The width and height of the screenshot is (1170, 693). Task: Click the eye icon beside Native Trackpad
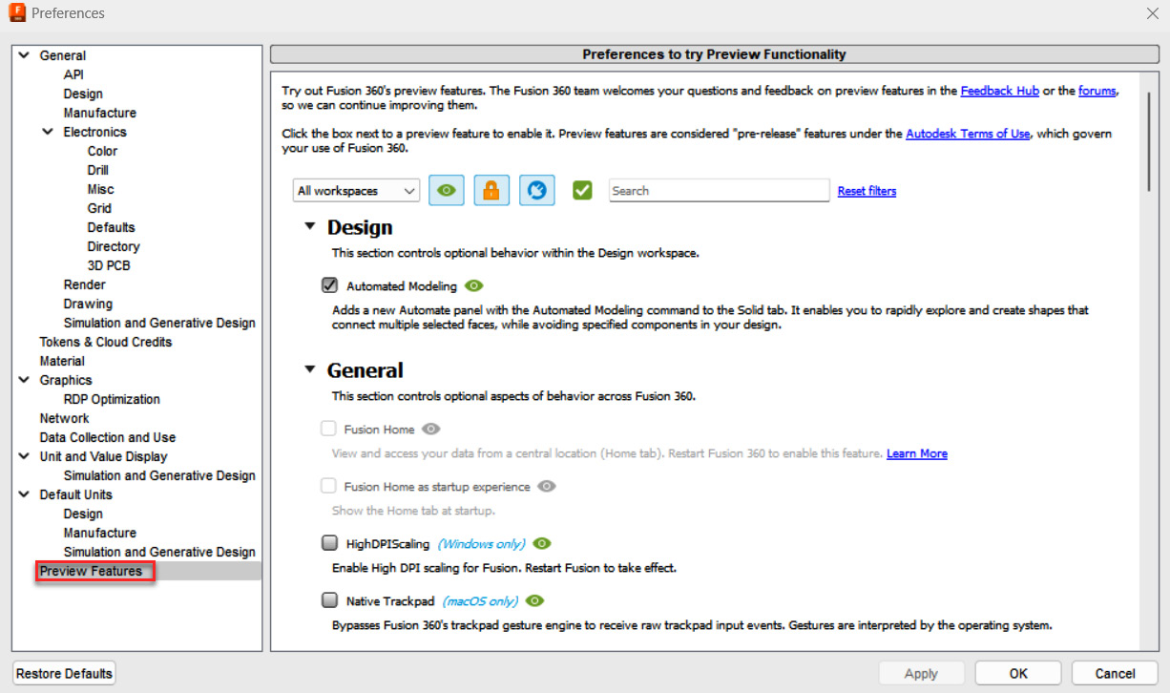point(534,600)
